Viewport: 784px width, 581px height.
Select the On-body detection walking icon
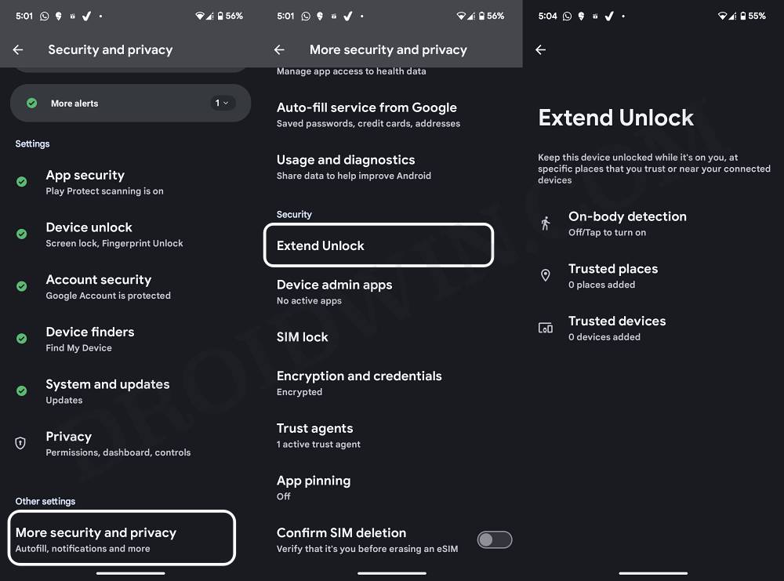(x=545, y=223)
